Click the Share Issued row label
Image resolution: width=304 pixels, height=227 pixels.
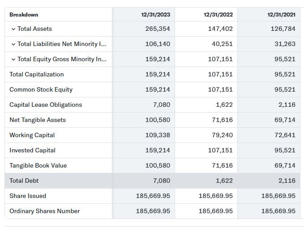click(28, 196)
